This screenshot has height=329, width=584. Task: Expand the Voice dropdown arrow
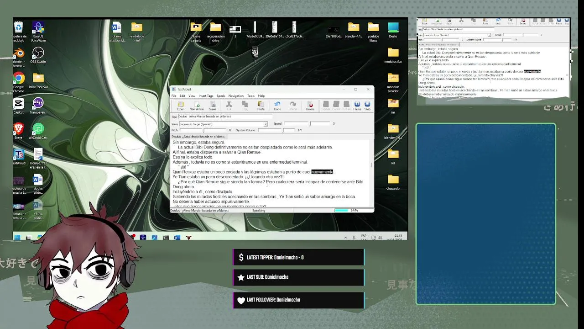[266, 124]
